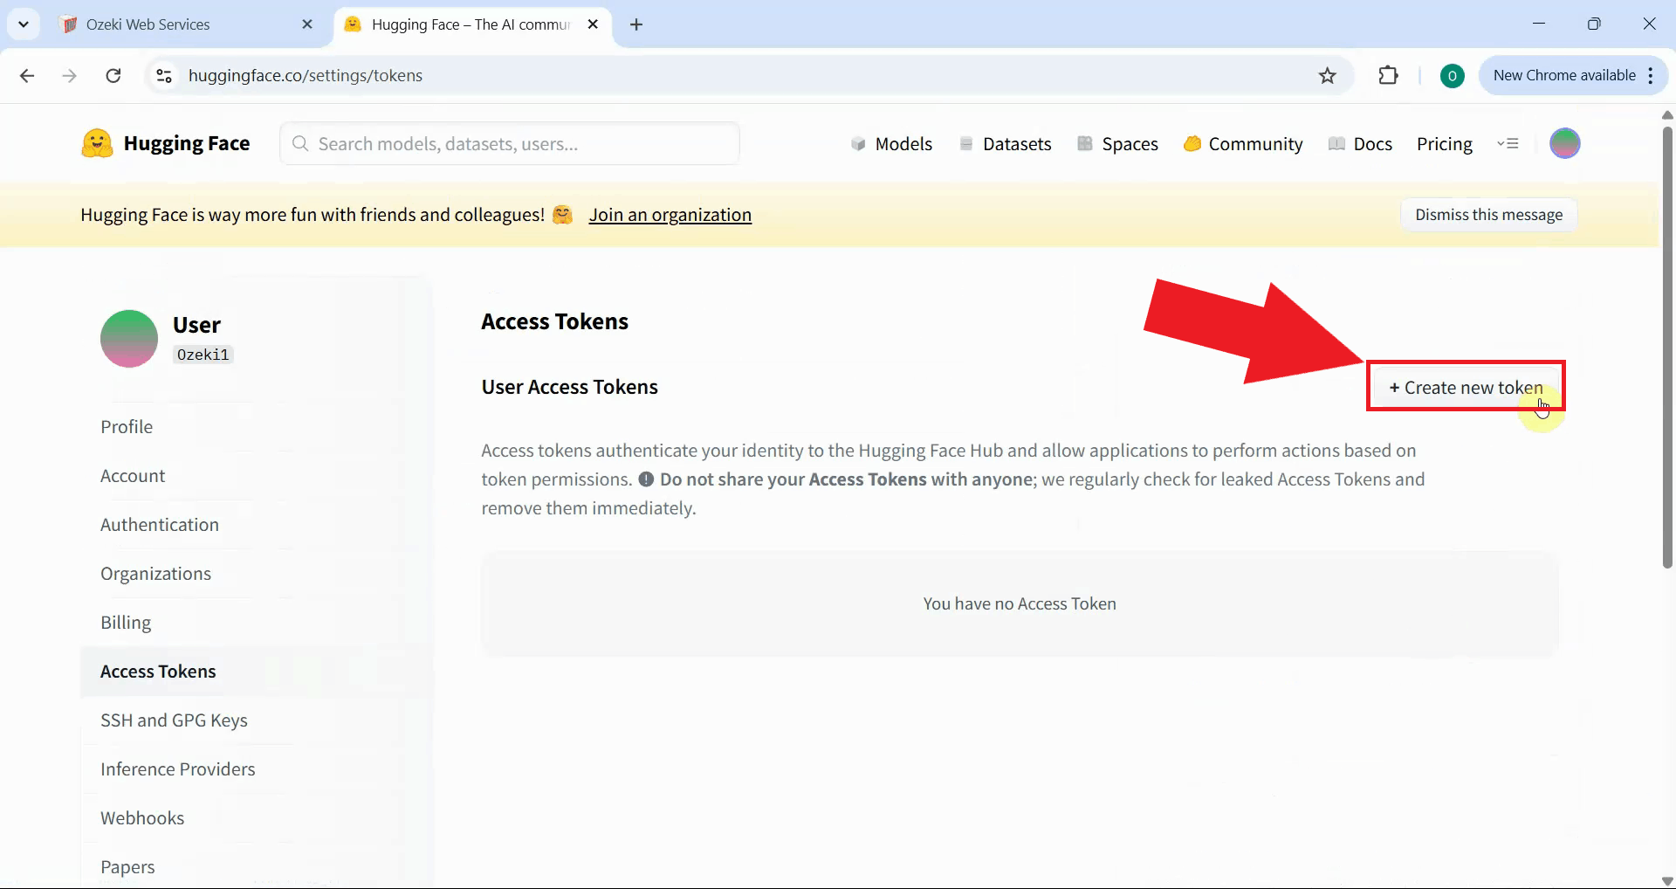Click the Community speech icon
The image size is (1676, 889).
tap(1194, 143)
